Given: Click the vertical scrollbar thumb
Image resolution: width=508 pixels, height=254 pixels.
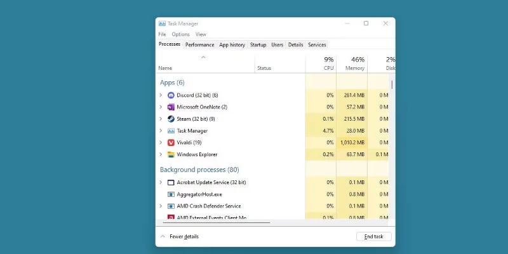Looking at the screenshot, I should pos(392,84).
